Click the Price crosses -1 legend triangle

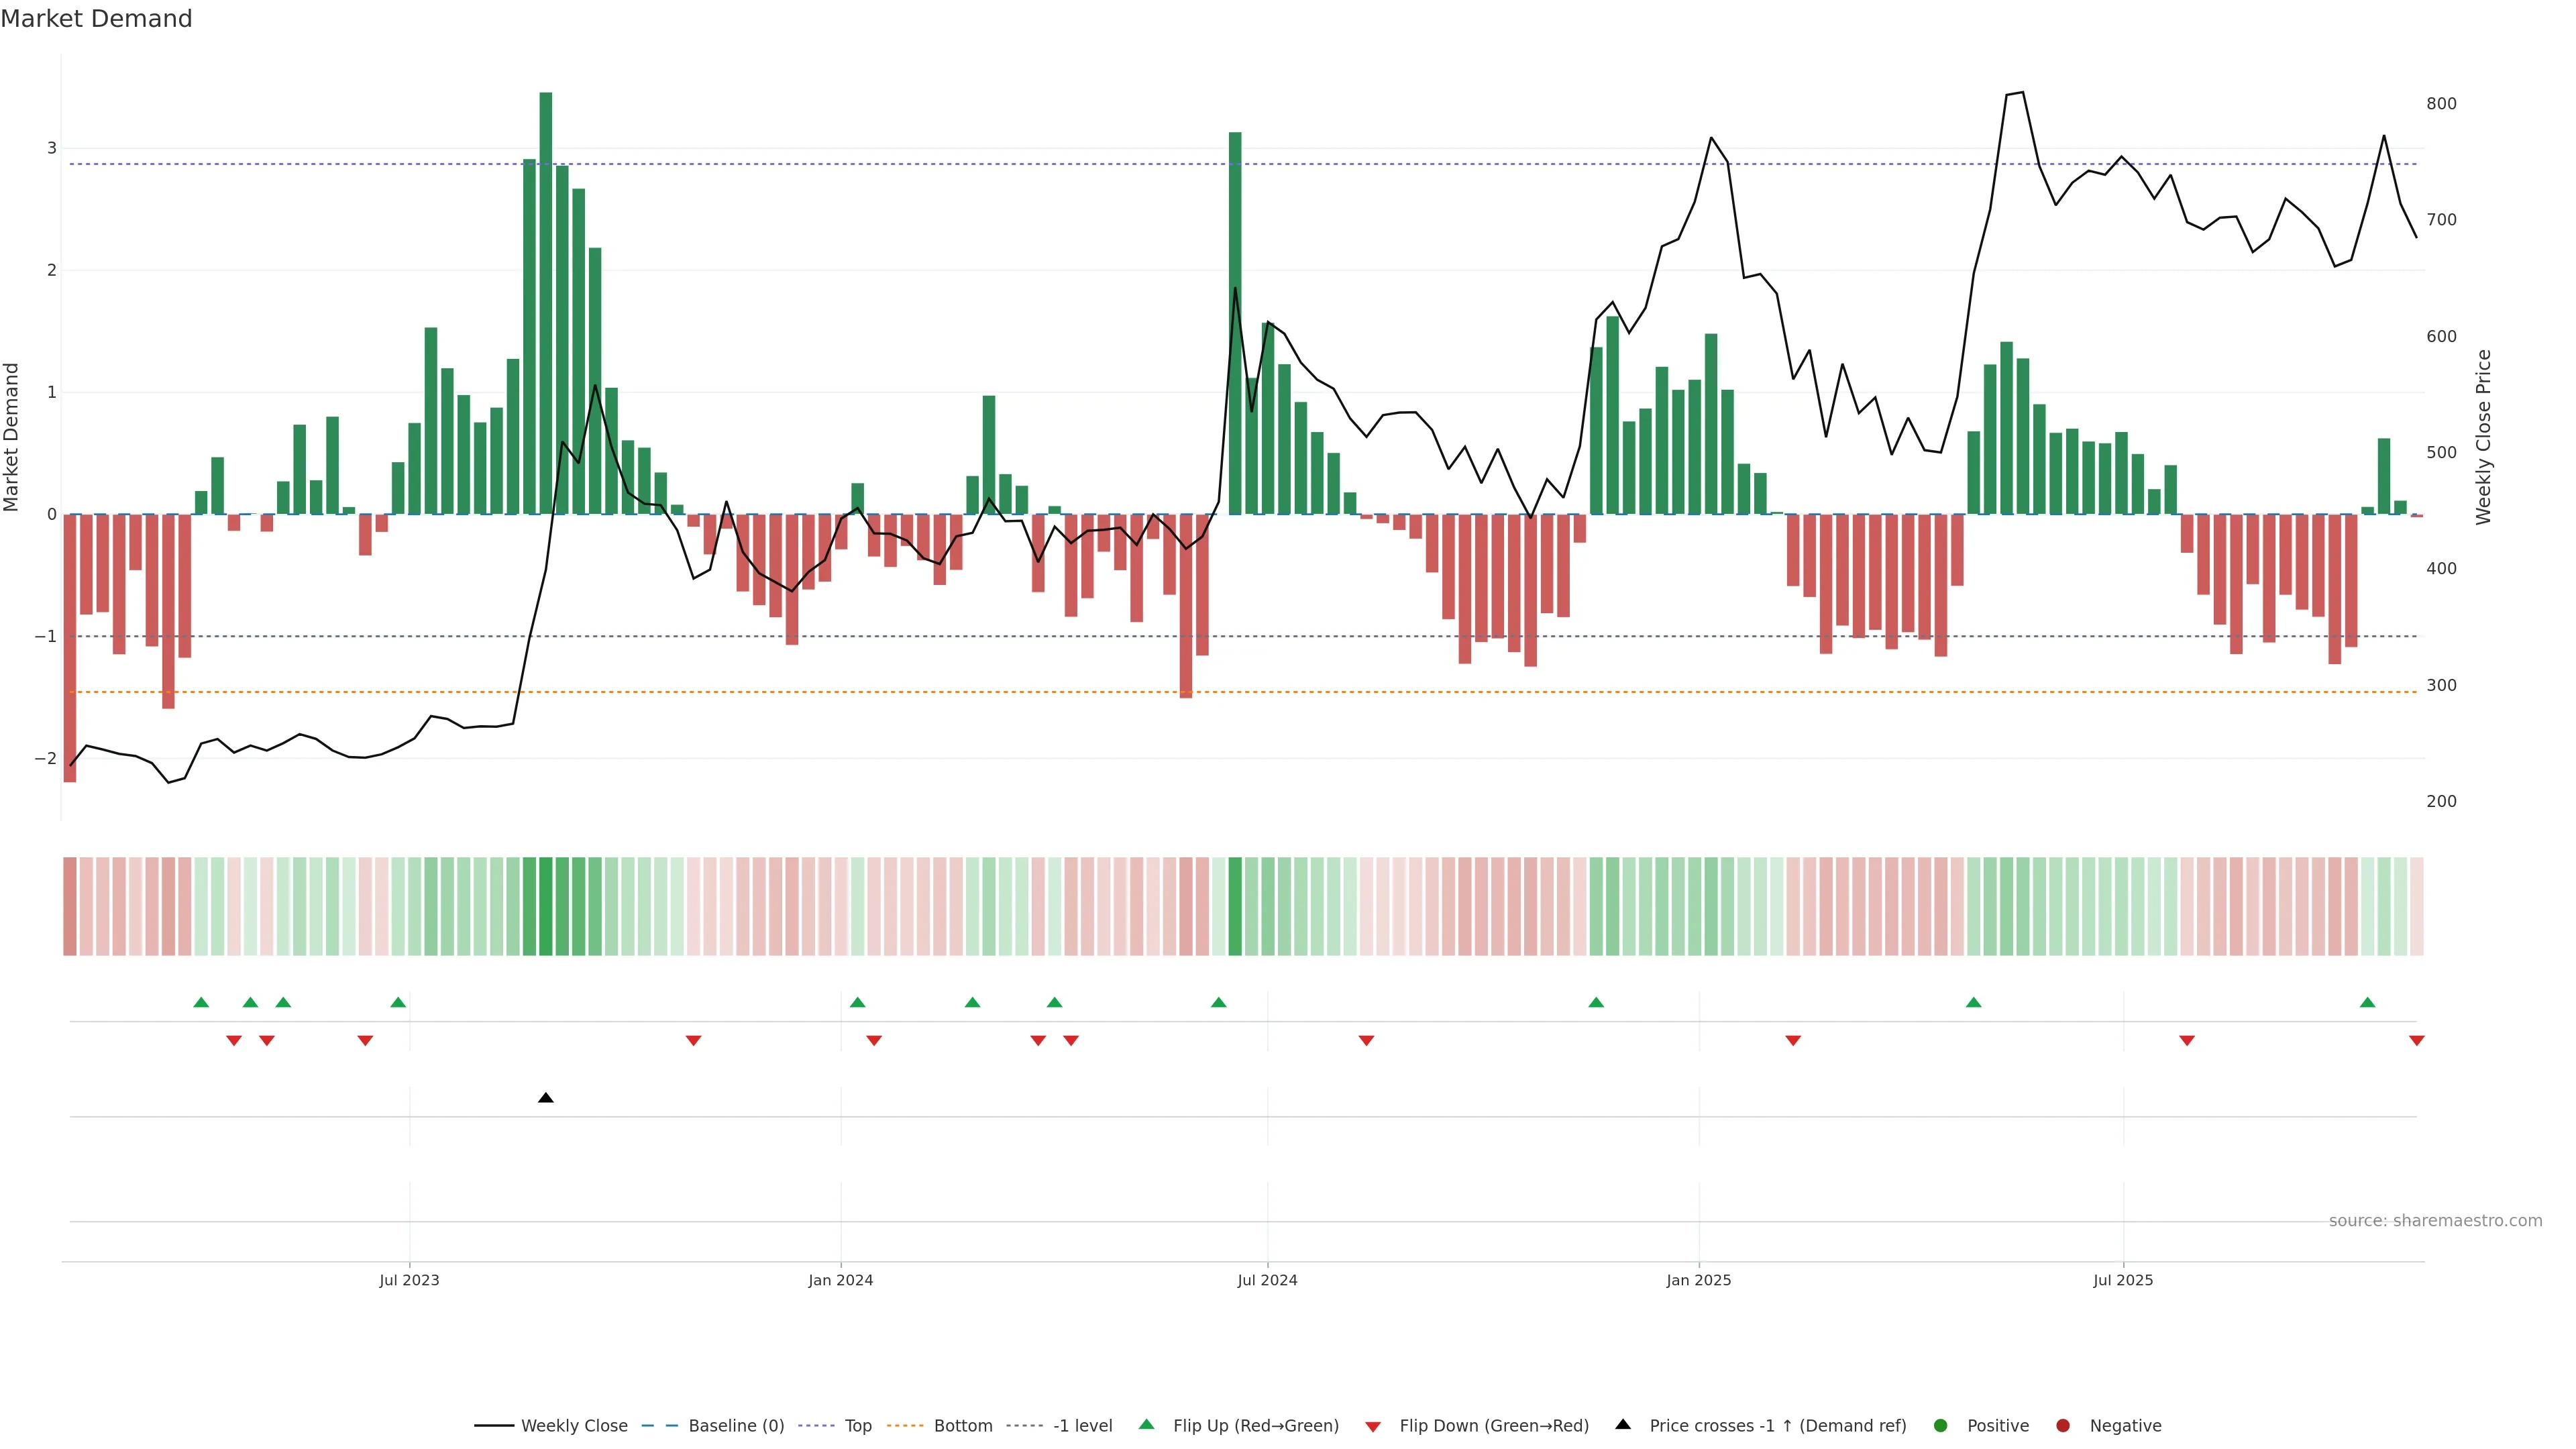pyautogui.click(x=1622, y=1424)
